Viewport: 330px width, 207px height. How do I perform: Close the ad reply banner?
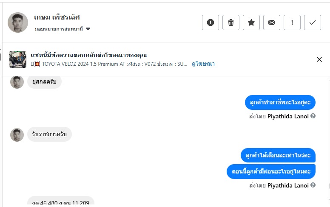point(319,59)
